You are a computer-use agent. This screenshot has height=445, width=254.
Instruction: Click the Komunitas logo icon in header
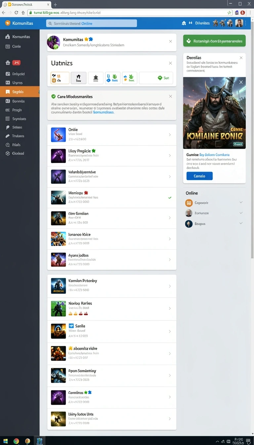point(8,23)
